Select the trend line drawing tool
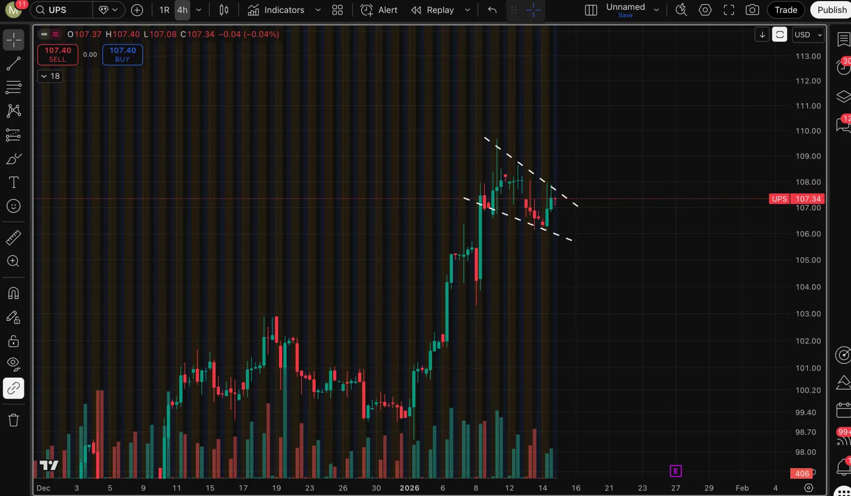The height and width of the screenshot is (496, 851). (x=14, y=64)
